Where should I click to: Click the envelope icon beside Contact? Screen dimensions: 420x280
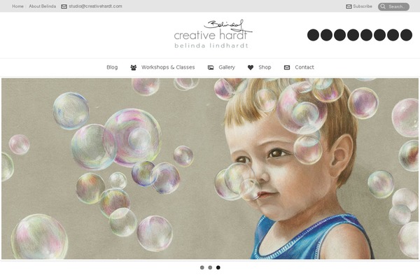(x=287, y=67)
